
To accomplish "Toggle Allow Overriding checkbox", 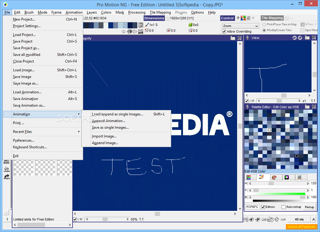I will [x=224, y=31].
